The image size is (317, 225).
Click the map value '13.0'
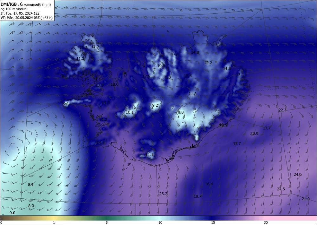(x=219, y=44)
